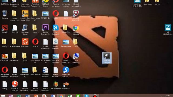Open the bandicam 2016-09-09 image file
This screenshot has height=97, width=173.
click(x=137, y=4)
